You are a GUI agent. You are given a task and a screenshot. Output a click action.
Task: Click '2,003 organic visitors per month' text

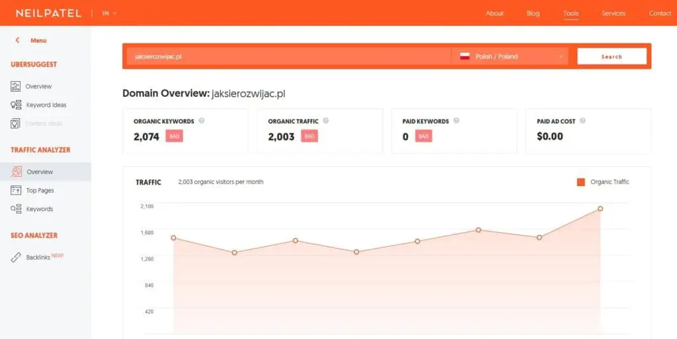click(221, 182)
